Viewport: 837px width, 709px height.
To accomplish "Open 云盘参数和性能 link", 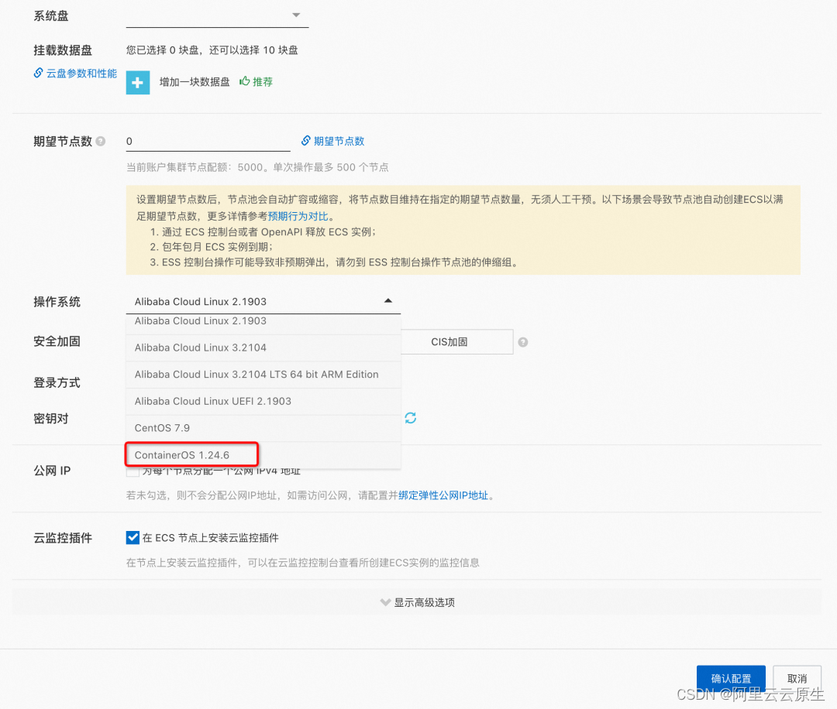I will (x=81, y=73).
